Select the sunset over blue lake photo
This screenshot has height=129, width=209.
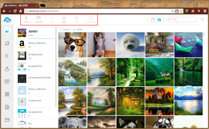coord(188,101)
